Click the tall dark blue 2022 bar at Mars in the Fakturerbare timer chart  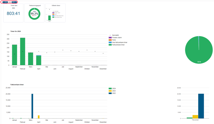click(32, 106)
